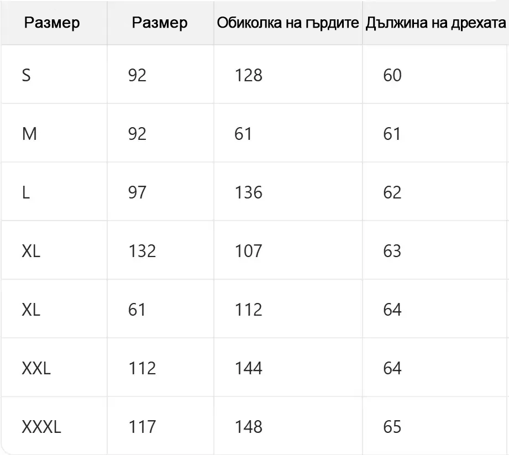
Task: Click garment length 60 in the S row
Action: (392, 75)
